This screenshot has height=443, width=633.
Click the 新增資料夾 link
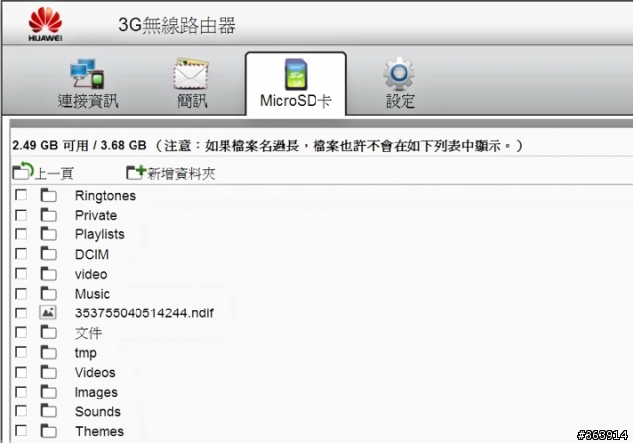pos(181,174)
